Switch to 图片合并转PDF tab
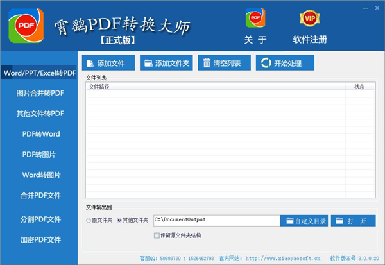This screenshot has width=385, height=265. (x=40, y=94)
